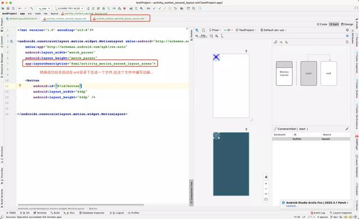The image size is (359, 219).
Task: Click the Button breadcrumb below the editor
Action: [x=93, y=208]
